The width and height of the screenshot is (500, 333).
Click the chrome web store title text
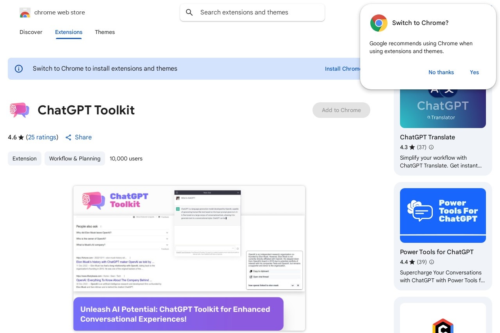[x=60, y=12]
